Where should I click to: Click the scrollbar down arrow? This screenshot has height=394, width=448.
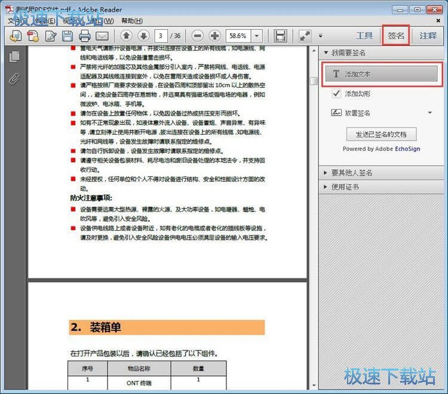coord(314,385)
